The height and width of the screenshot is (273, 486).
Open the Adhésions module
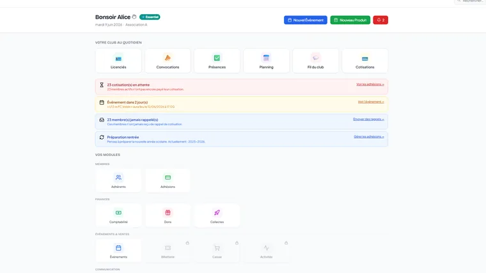[168, 181]
